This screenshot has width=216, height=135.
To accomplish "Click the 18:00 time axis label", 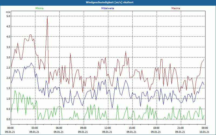I will coord(157,128).
